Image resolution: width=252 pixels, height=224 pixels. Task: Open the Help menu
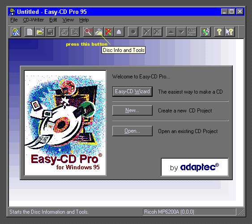pyautogui.click(x=84, y=20)
